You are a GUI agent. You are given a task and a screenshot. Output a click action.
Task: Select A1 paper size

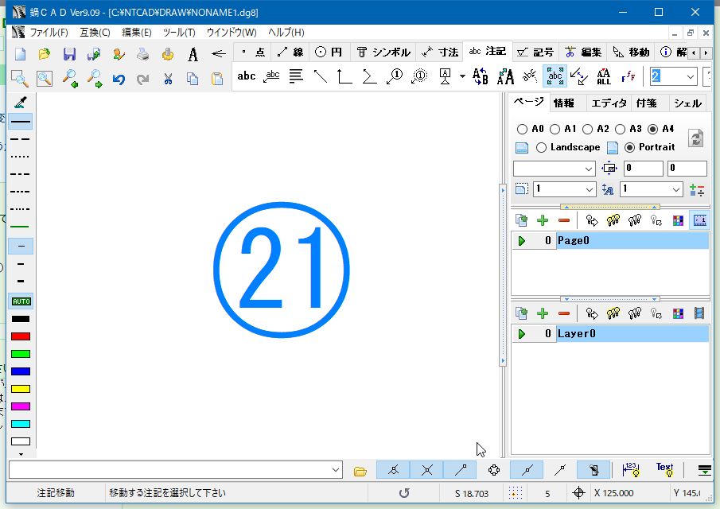[555, 130]
